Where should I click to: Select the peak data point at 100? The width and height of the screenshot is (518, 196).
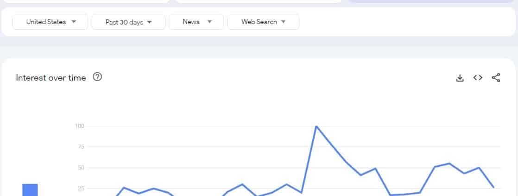(x=316, y=126)
